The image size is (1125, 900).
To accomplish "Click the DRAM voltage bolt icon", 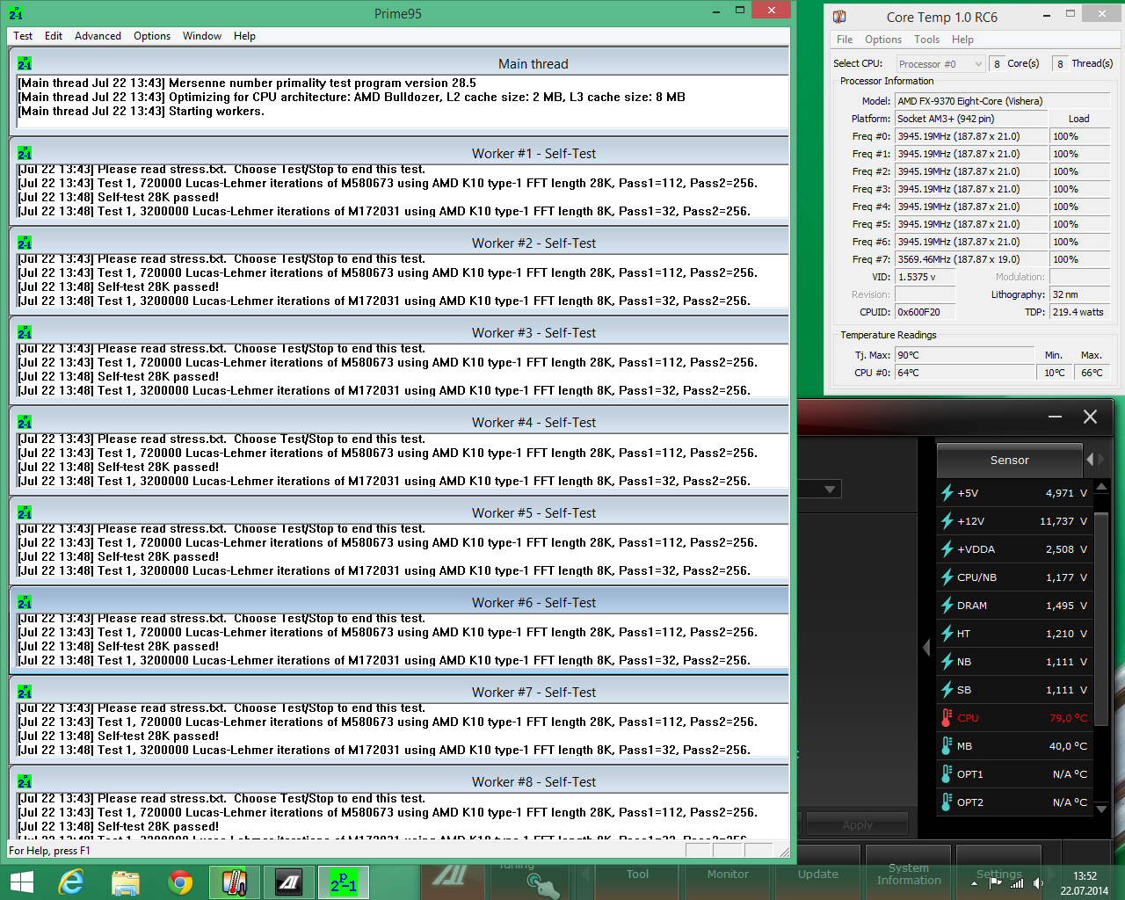I will click(947, 606).
